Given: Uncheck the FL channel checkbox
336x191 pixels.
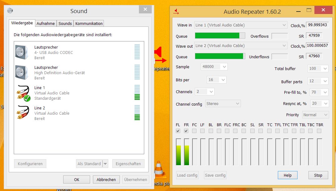Looking at the screenshot, I should 178,131.
